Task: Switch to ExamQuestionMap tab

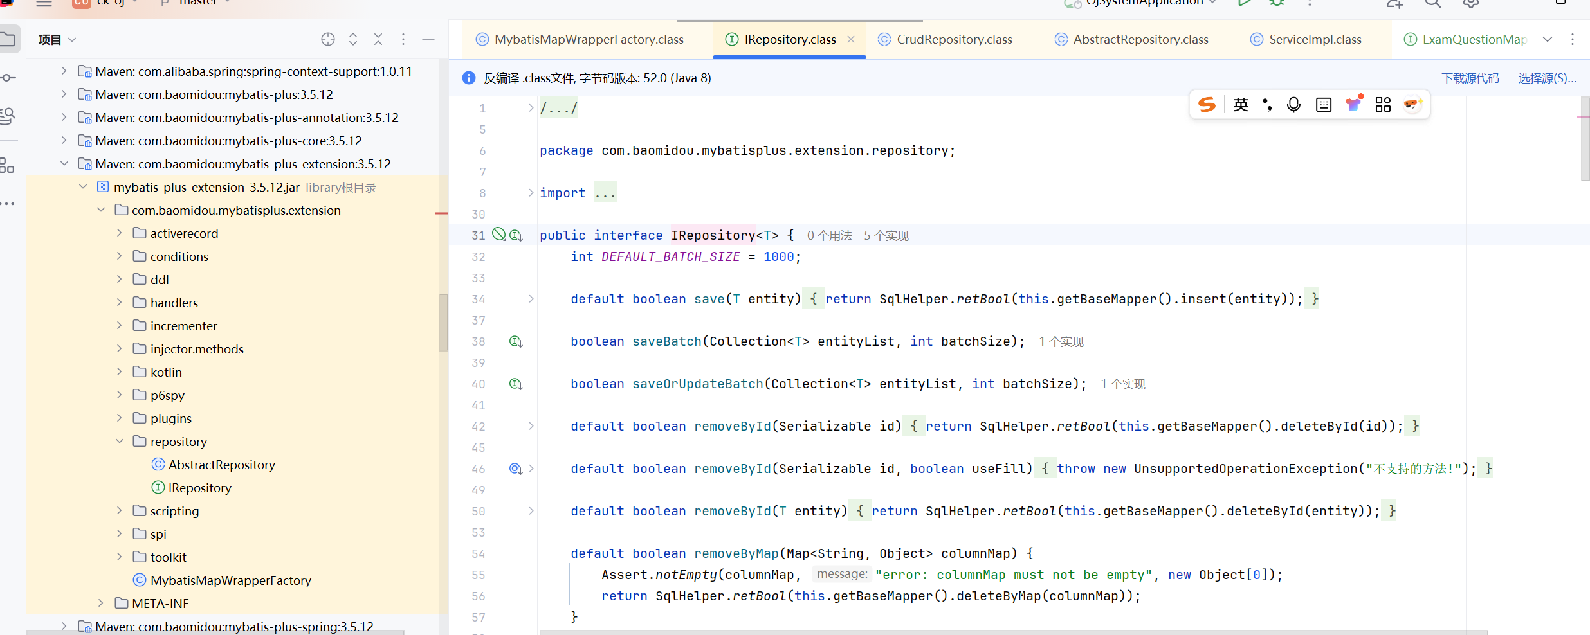Action: pos(1464,39)
